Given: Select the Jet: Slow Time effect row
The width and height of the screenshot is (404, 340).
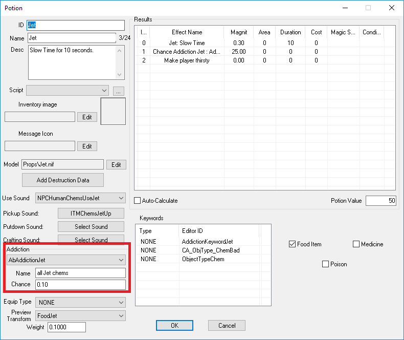Looking at the screenshot, I should 264,43.
